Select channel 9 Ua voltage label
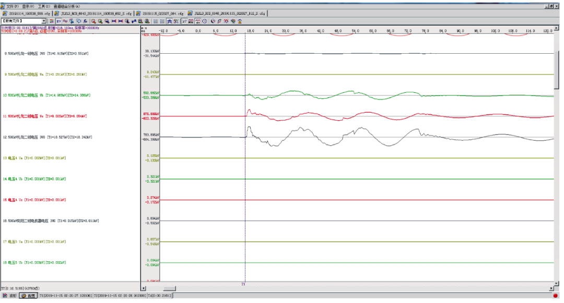Viewport: 564px width, 303px height. pyautogui.click(x=45, y=74)
